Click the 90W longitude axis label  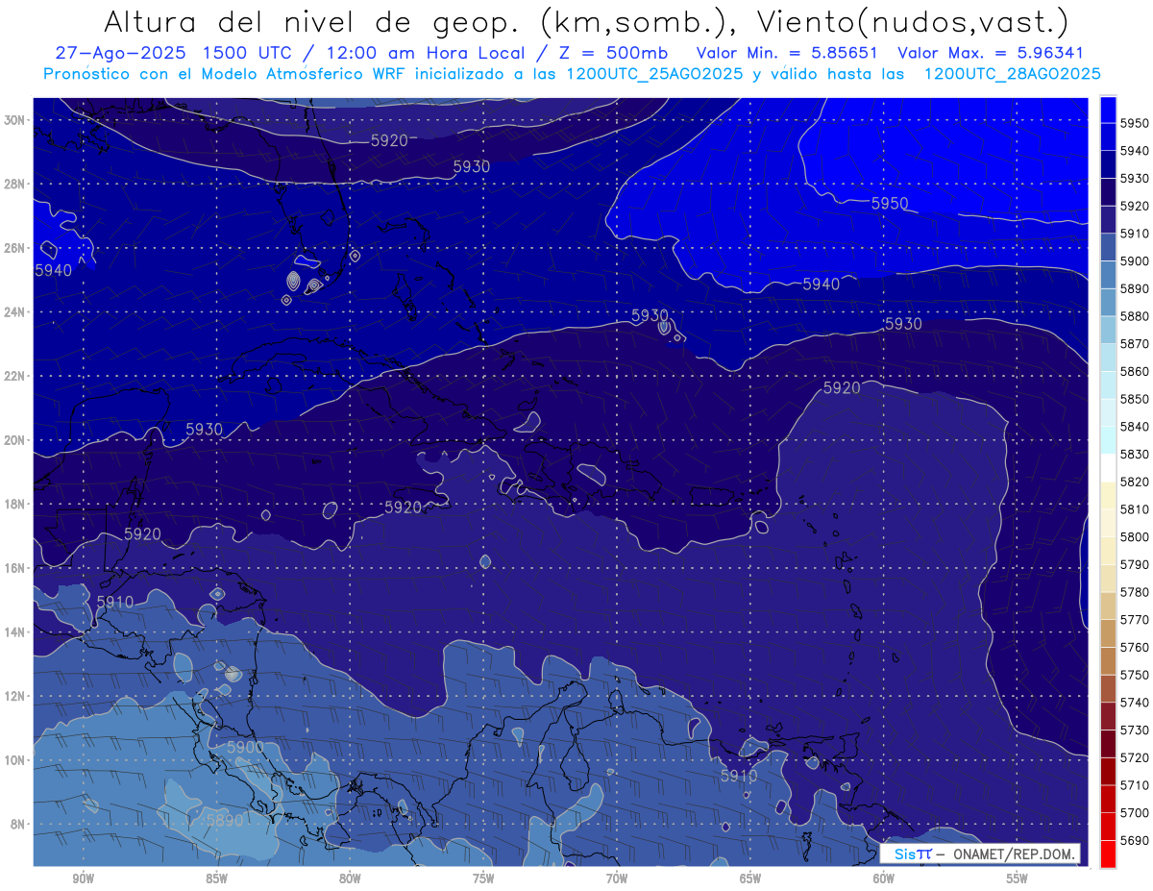point(83,879)
